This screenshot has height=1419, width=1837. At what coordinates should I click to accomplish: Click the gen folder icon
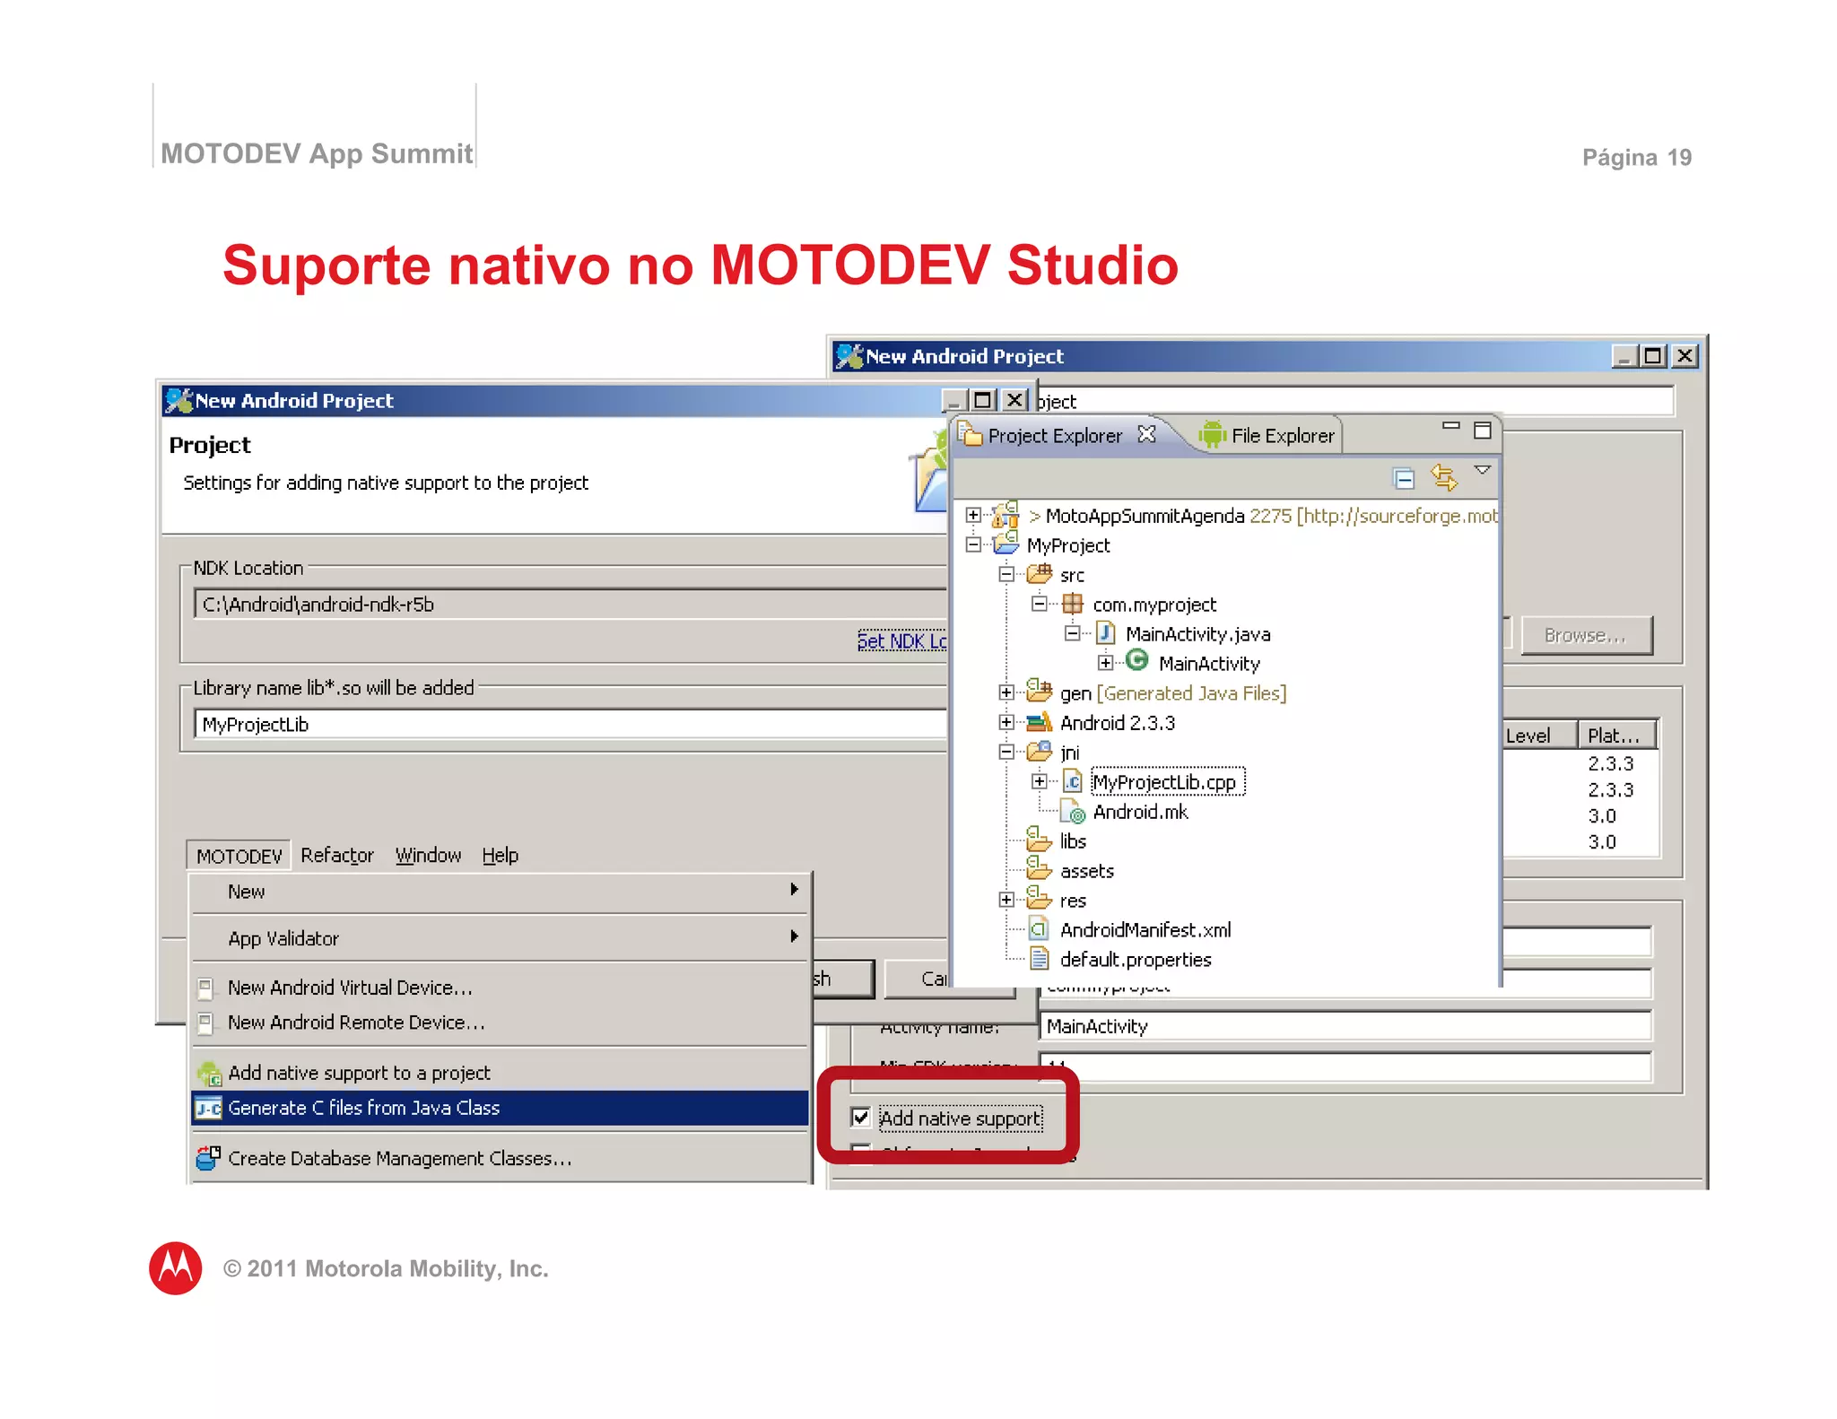1039,691
